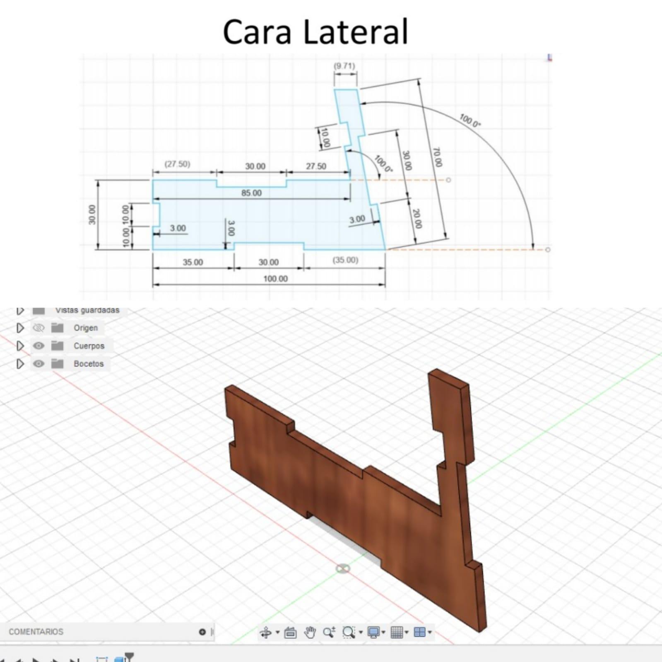Select the 70.00 backrest length dimension

437,157
